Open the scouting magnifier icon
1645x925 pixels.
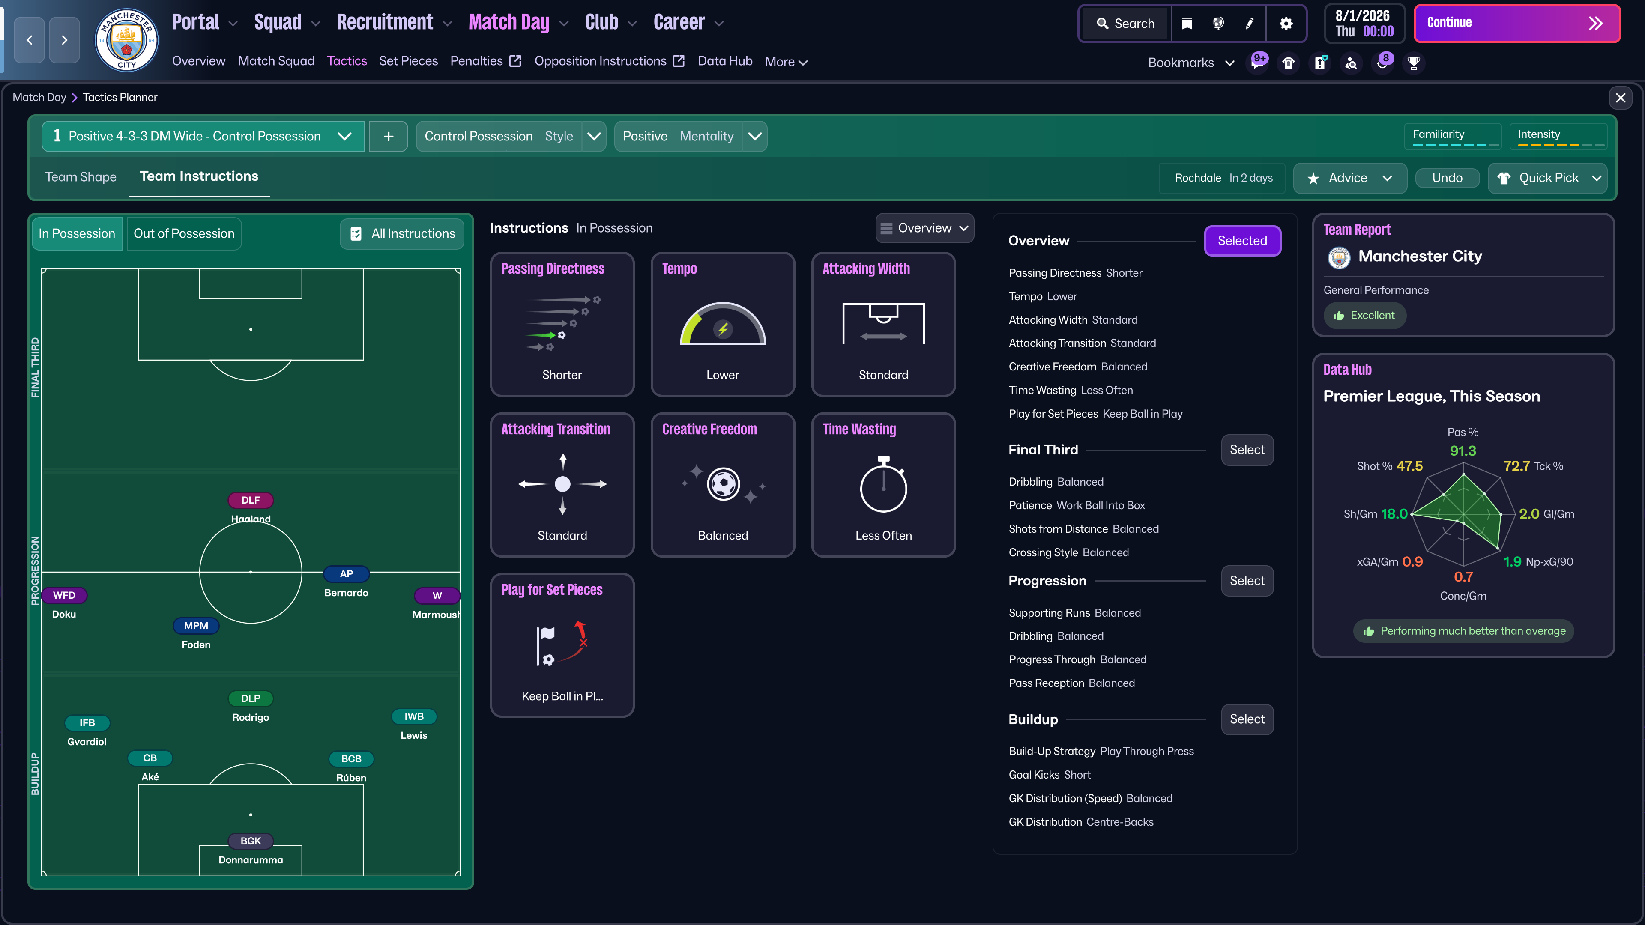[1351, 63]
